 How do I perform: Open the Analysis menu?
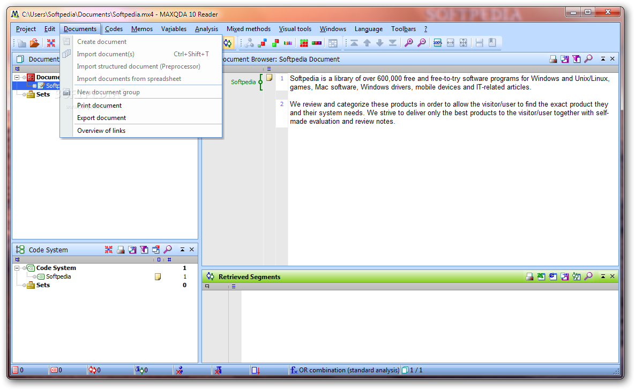(206, 29)
